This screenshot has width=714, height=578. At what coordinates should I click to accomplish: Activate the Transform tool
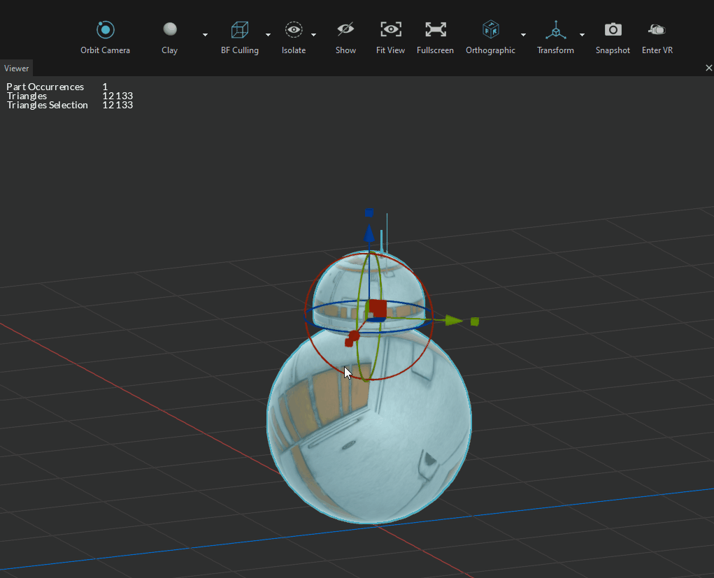click(x=555, y=30)
